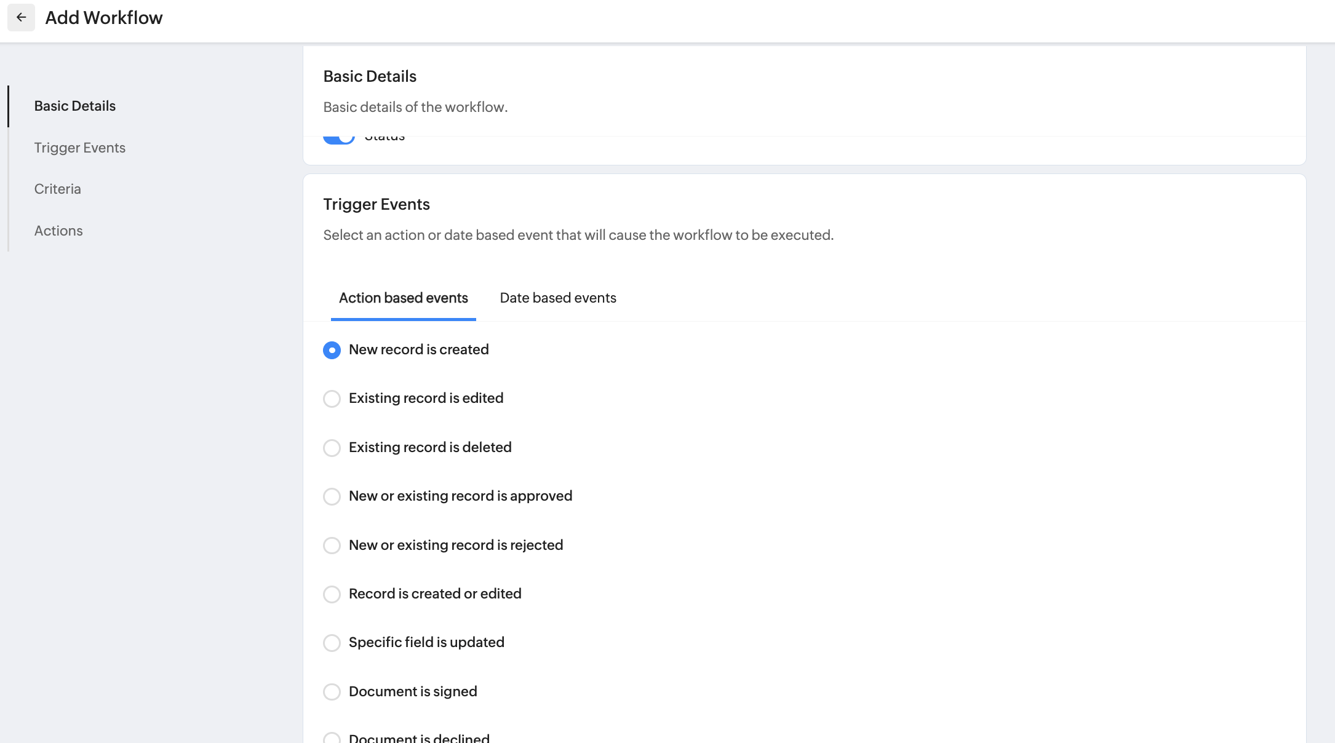Select Document is declined radio option
Viewport: 1335px width, 743px height.
[332, 738]
